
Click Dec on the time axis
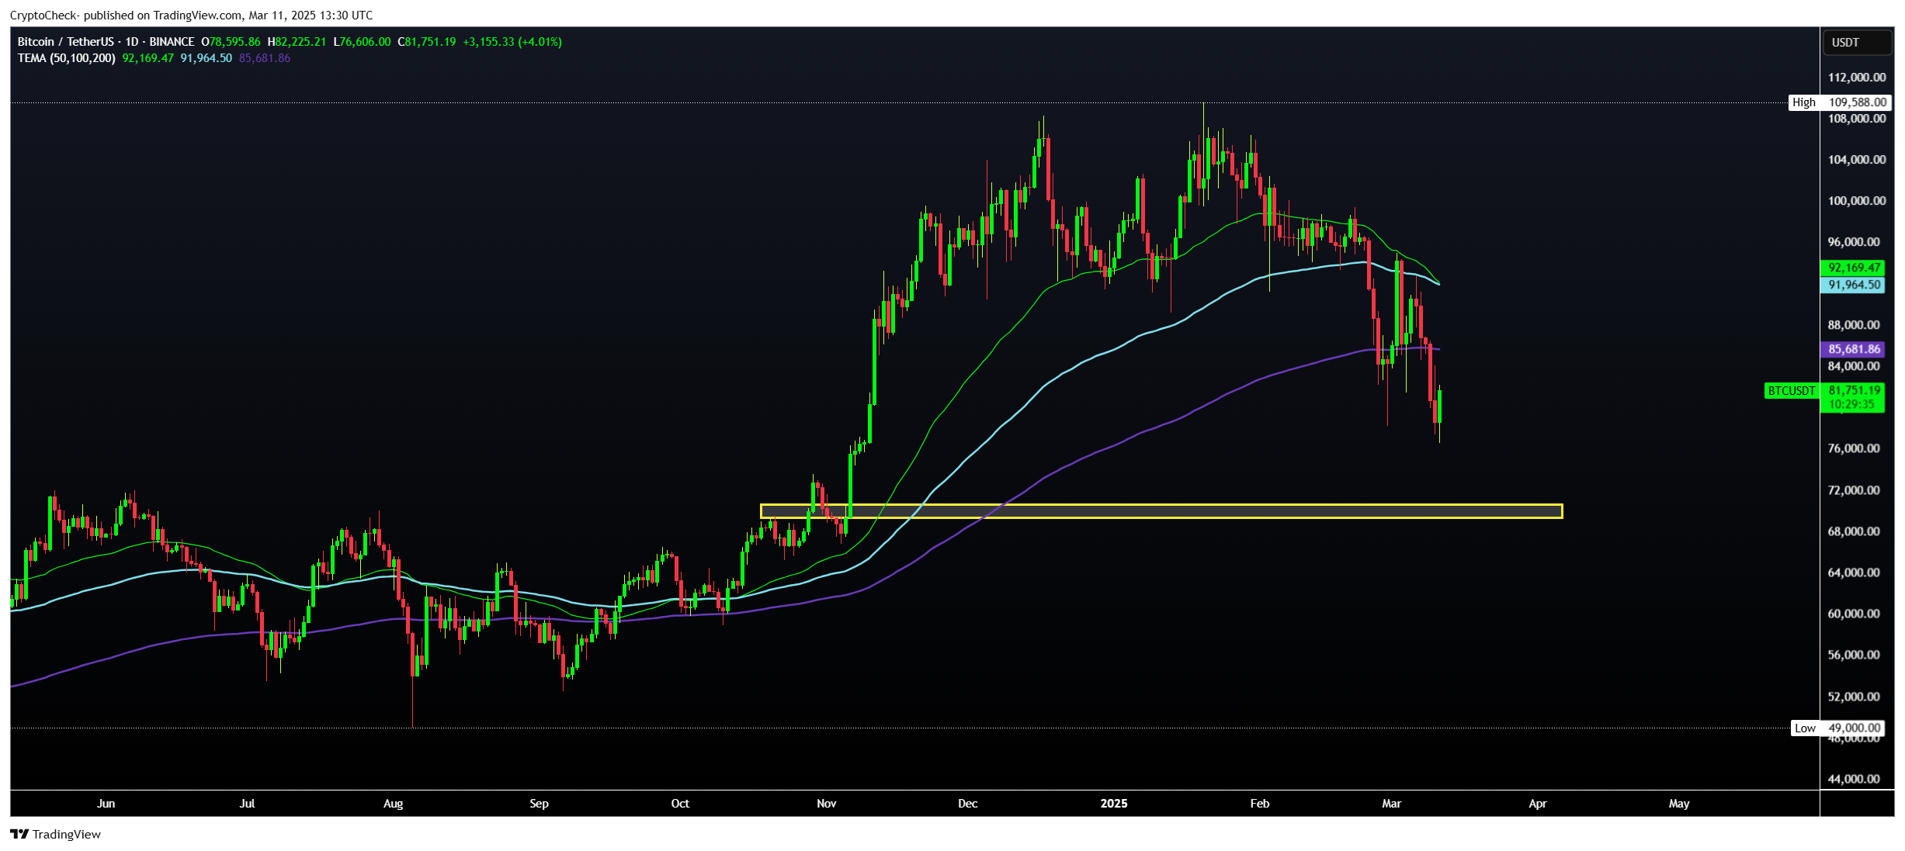point(967,804)
